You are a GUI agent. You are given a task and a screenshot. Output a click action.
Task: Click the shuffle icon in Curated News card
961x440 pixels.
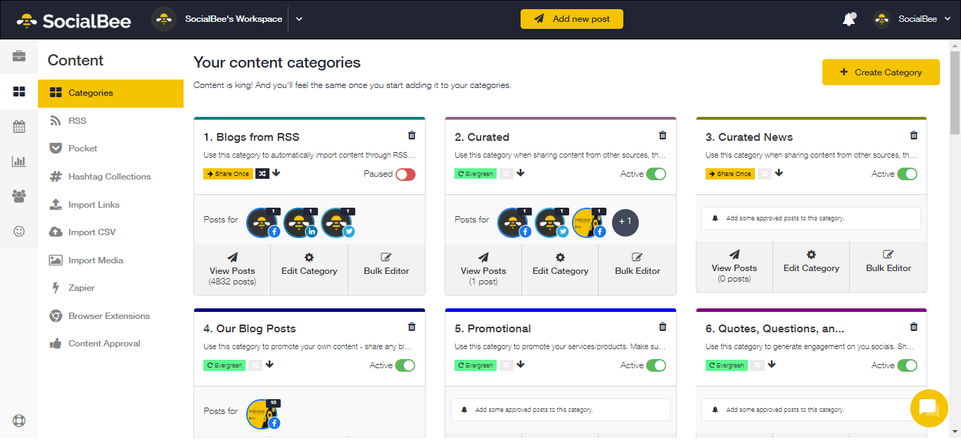click(x=764, y=174)
